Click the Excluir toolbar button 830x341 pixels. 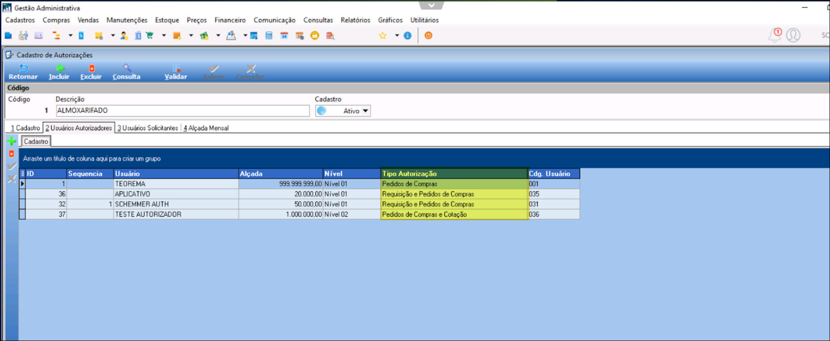pos(91,72)
